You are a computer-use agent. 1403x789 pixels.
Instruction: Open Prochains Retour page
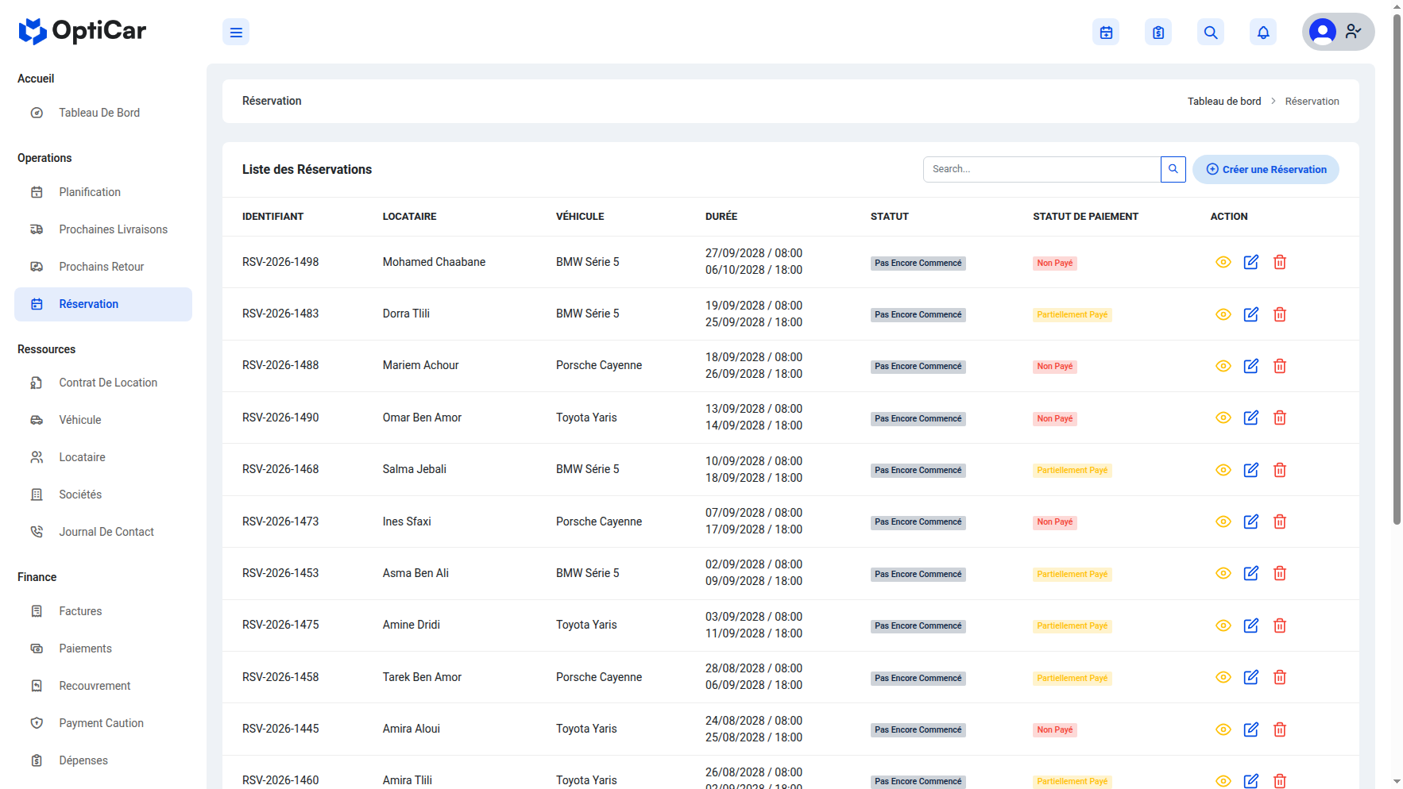(x=103, y=267)
